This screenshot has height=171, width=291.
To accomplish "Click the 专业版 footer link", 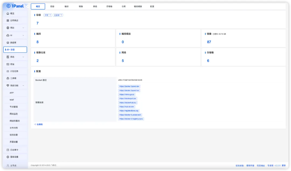I will click(270, 165).
